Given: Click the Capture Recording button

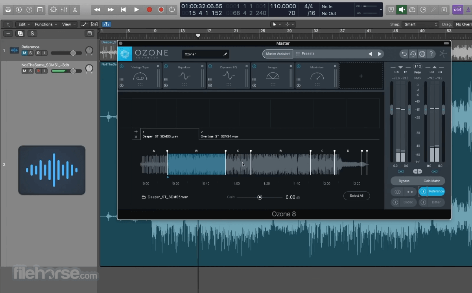Looking at the screenshot, I should [x=161, y=9].
